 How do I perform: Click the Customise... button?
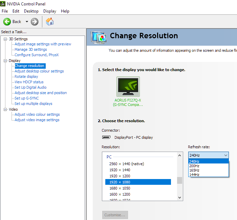tap(115, 215)
